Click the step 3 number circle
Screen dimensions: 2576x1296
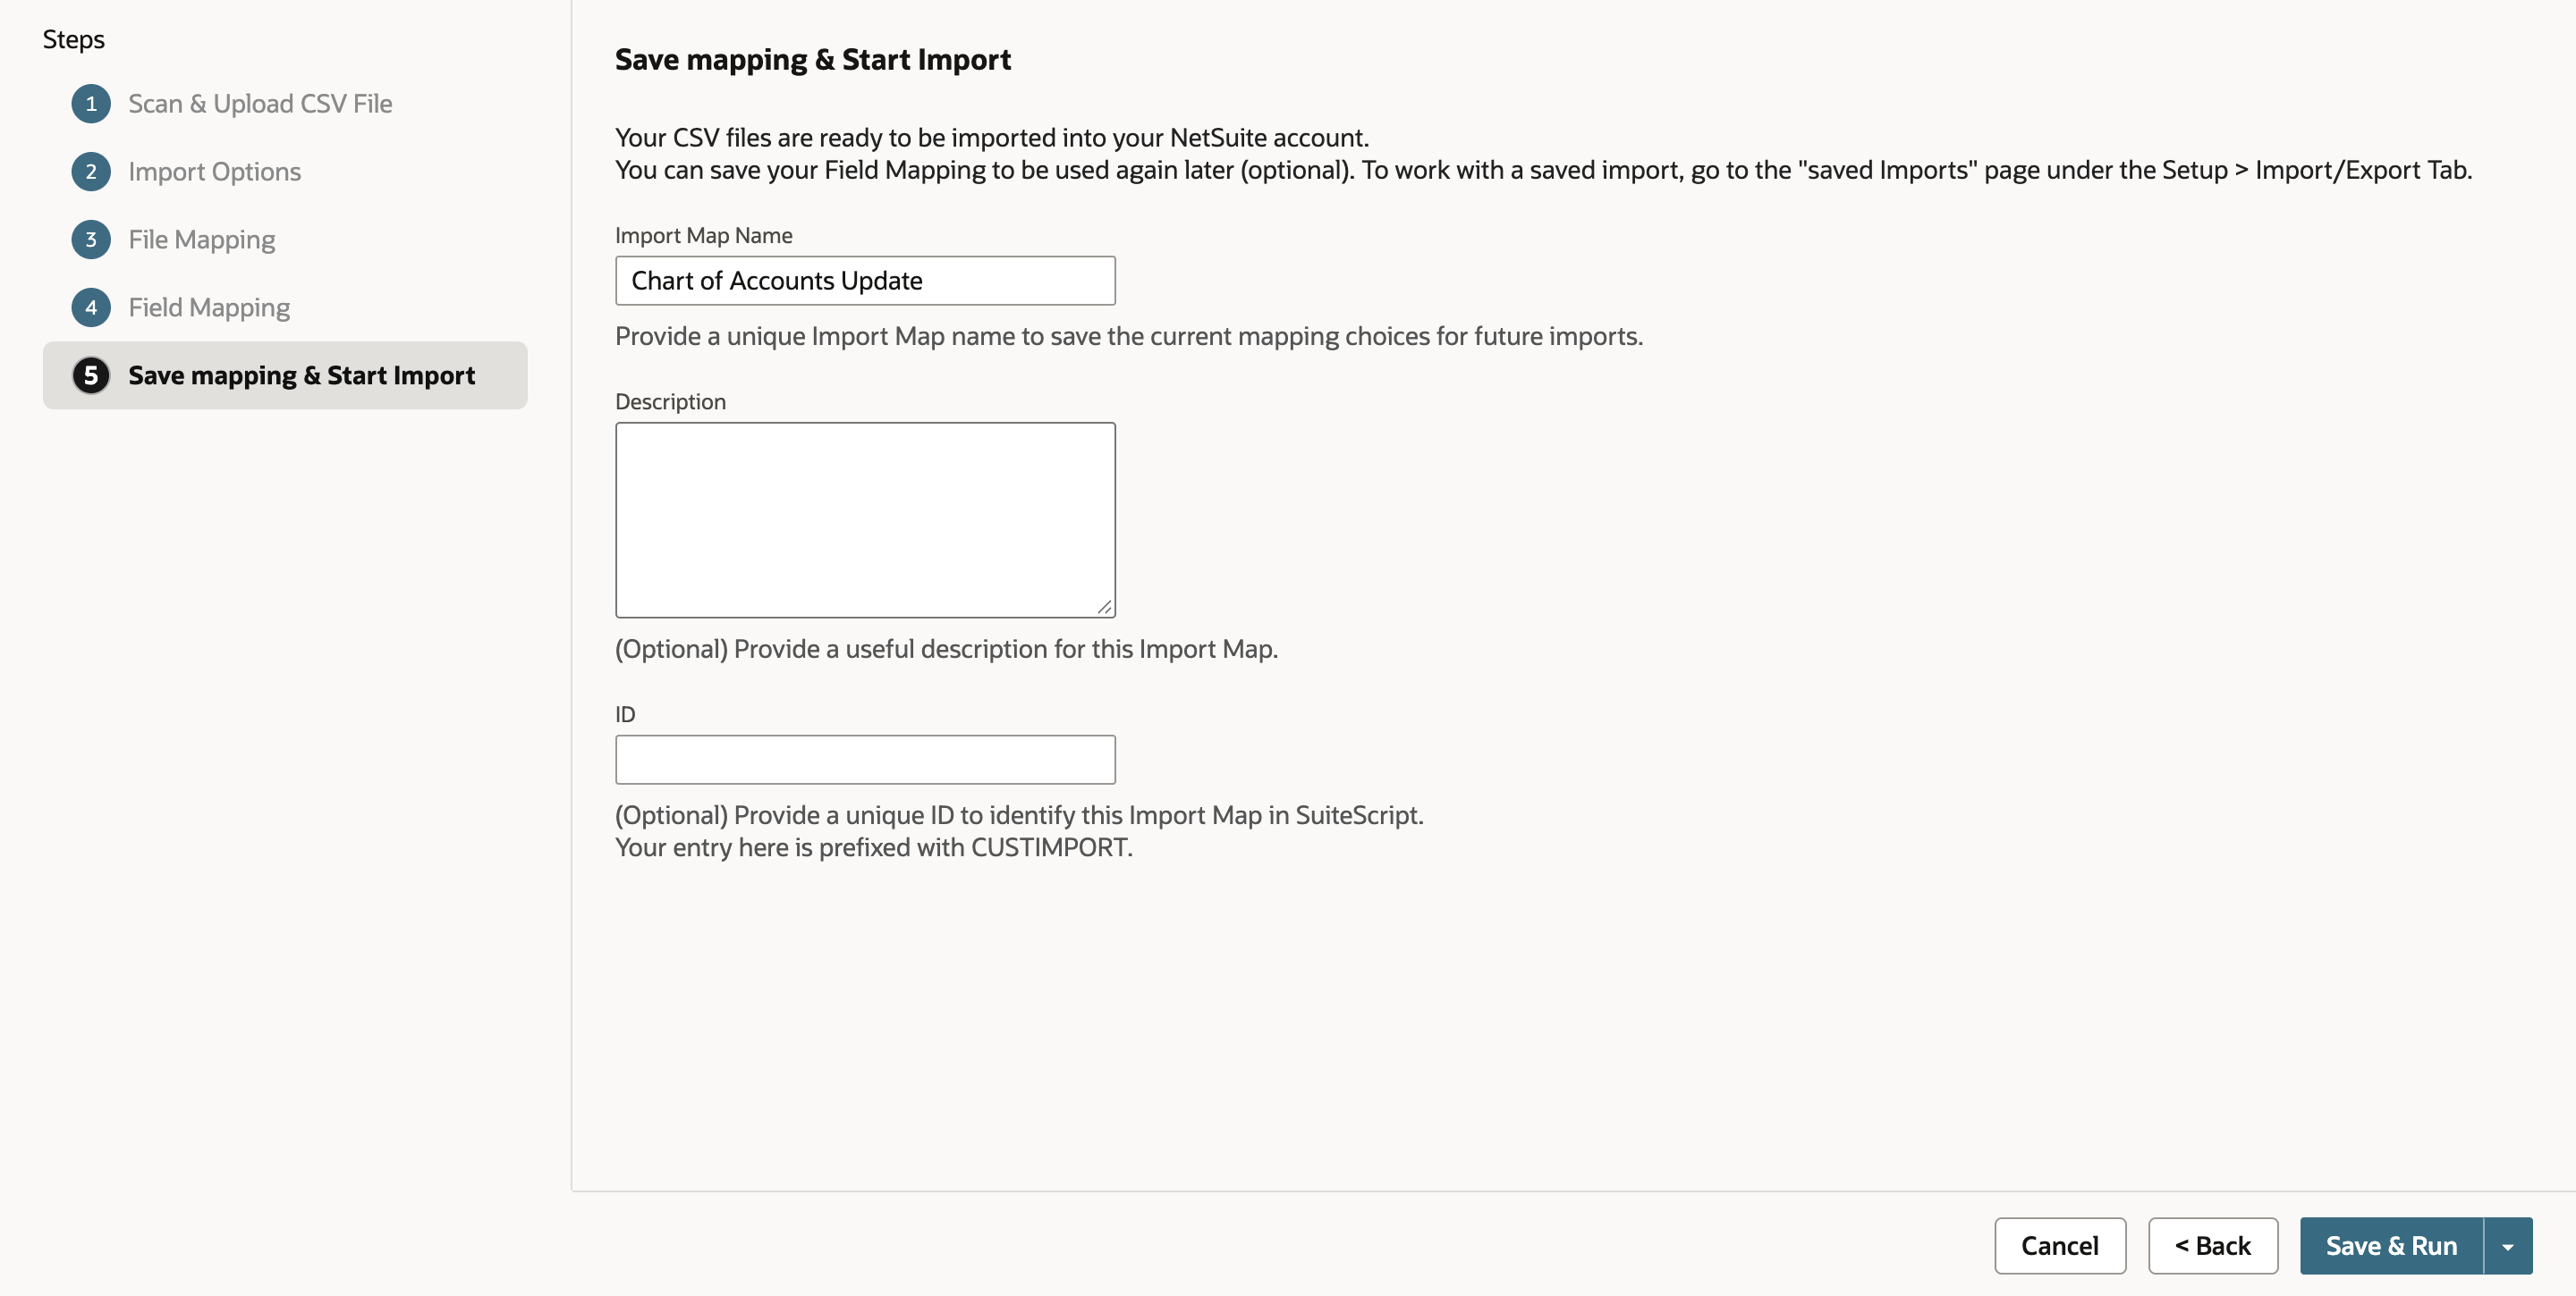click(91, 240)
